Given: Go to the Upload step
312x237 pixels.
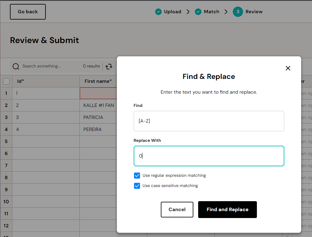Looking at the screenshot, I should point(172,12).
